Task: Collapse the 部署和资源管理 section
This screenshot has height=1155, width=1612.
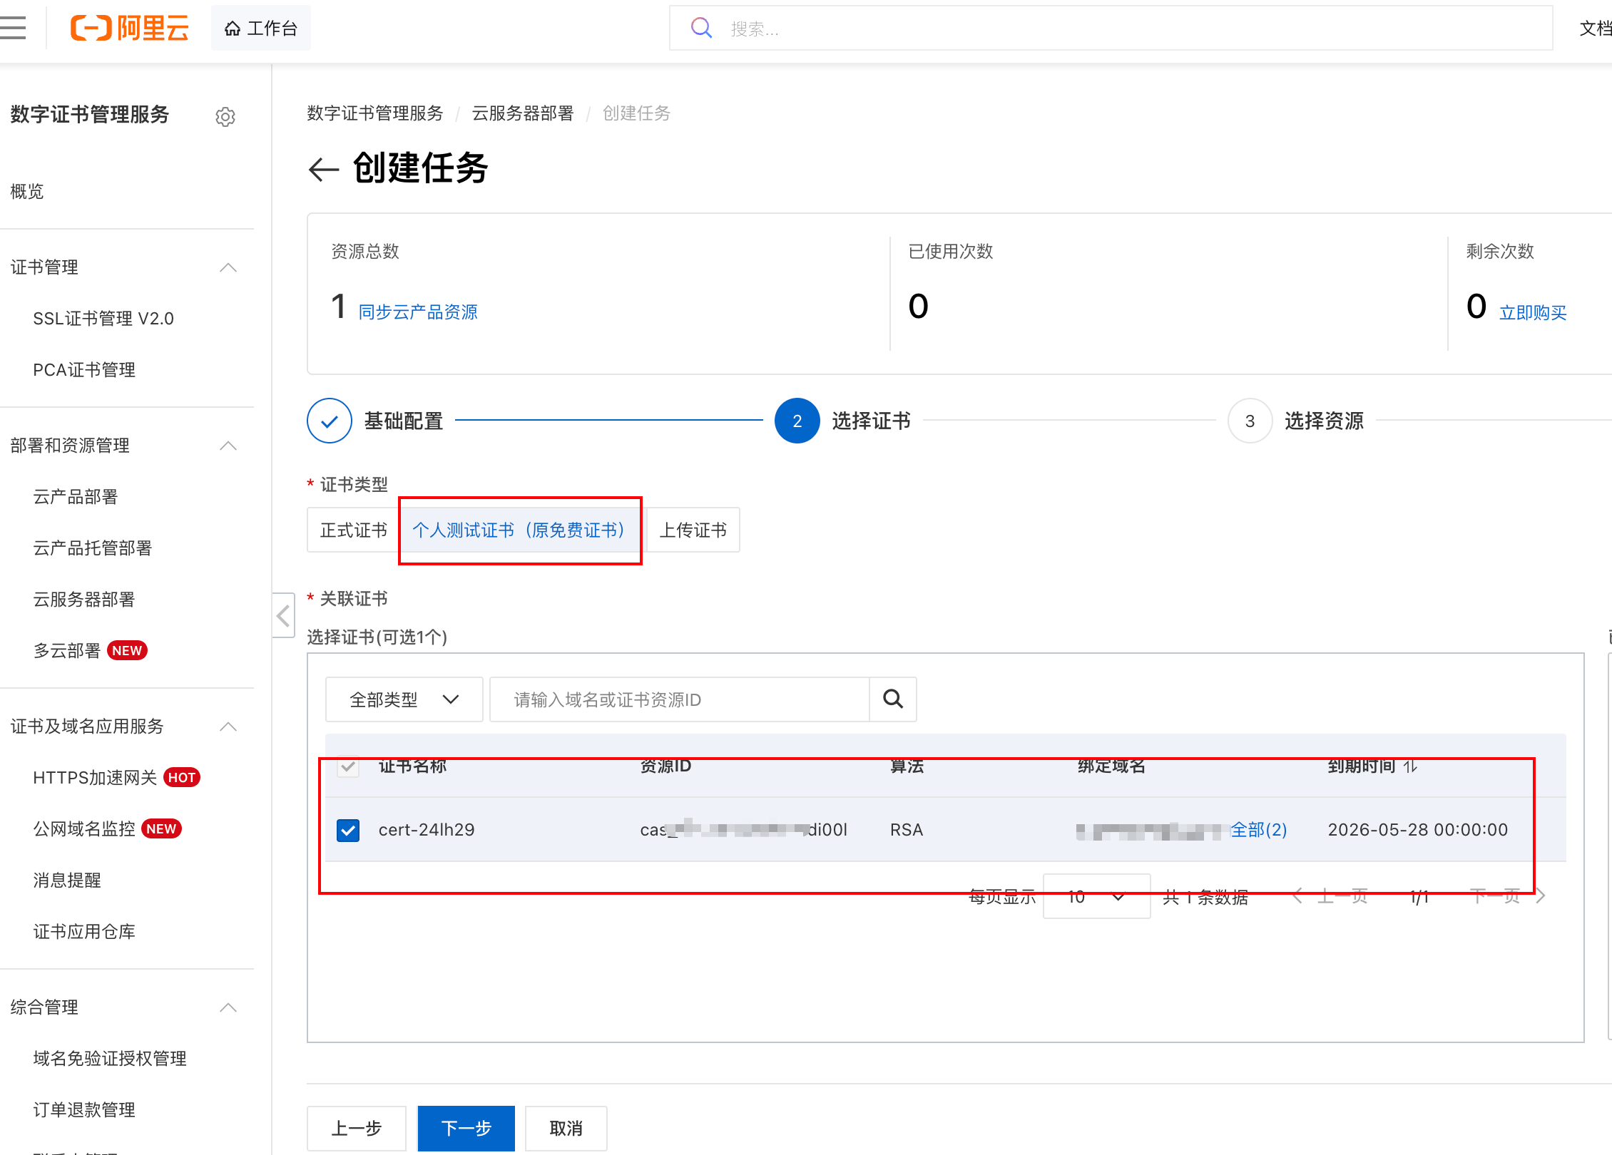Action: point(228,446)
